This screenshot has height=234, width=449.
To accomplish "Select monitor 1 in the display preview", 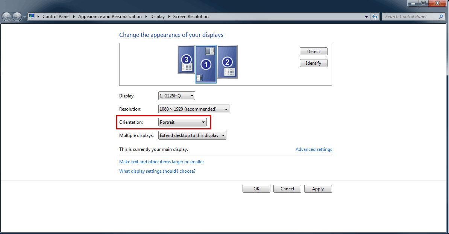I will [206, 64].
